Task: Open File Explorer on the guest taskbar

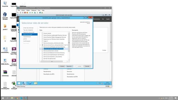Action: point(36,83)
